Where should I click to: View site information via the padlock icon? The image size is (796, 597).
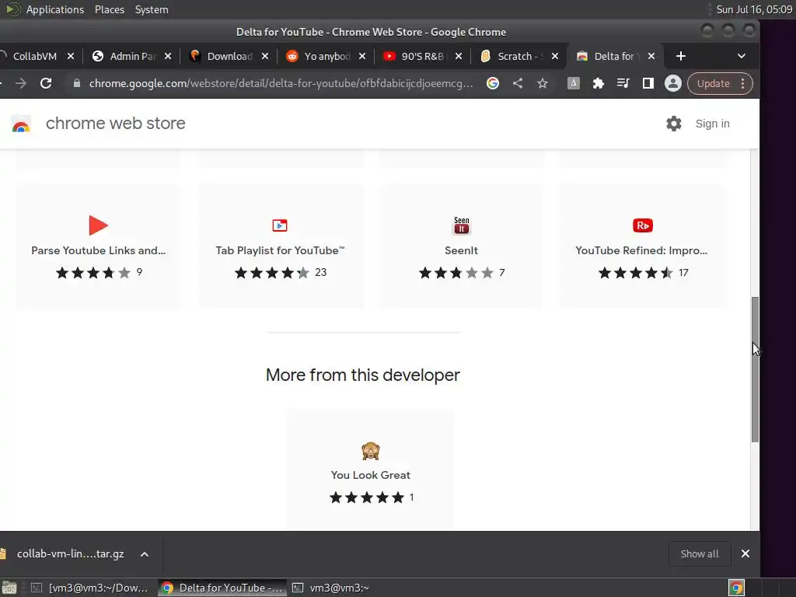click(77, 83)
